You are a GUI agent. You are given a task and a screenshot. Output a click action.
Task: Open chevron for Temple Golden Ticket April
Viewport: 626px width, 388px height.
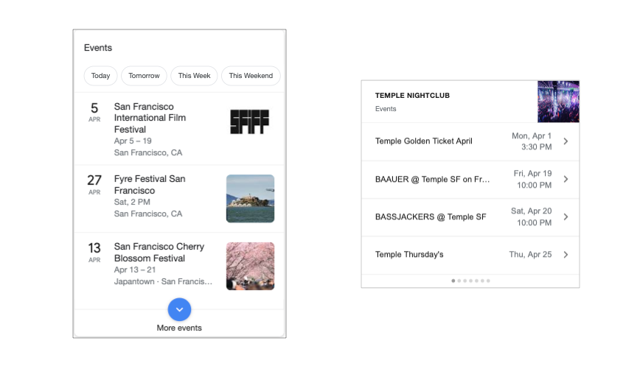tap(566, 141)
